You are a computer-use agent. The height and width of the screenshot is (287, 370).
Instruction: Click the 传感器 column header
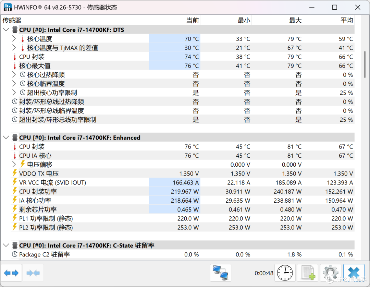pos(75,20)
